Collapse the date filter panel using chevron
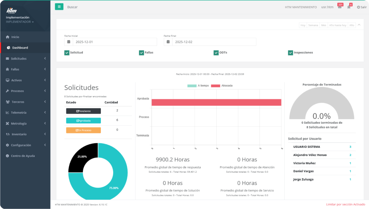 pyautogui.click(x=359, y=25)
